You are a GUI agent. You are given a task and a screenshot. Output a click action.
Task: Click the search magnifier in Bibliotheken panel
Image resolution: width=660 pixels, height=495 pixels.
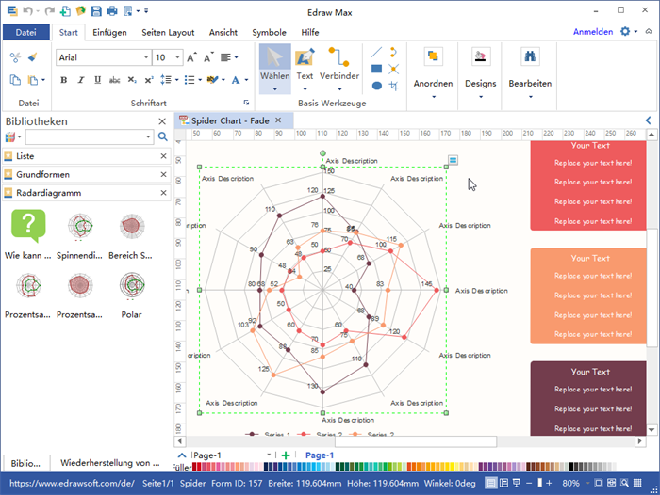[x=163, y=137]
